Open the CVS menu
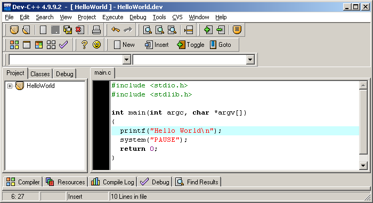This screenshot has height=203, width=373. point(177,17)
